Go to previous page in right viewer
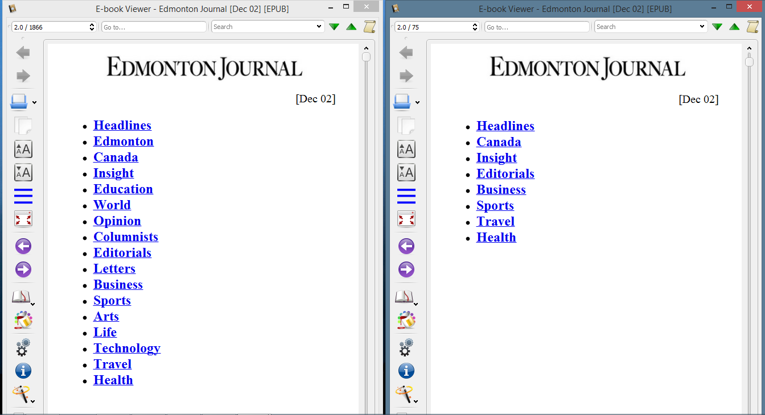This screenshot has width=765, height=415. pos(406,246)
